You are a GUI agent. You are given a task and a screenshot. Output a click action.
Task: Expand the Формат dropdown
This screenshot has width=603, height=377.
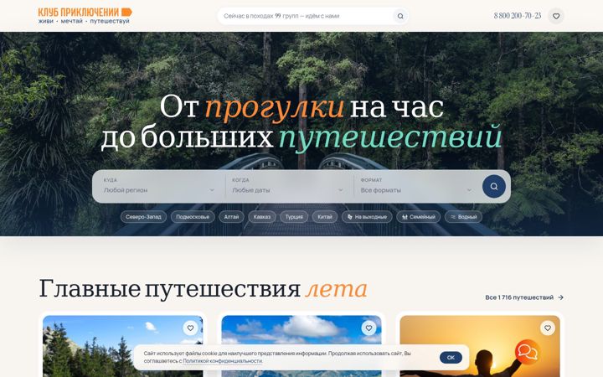tap(416, 186)
